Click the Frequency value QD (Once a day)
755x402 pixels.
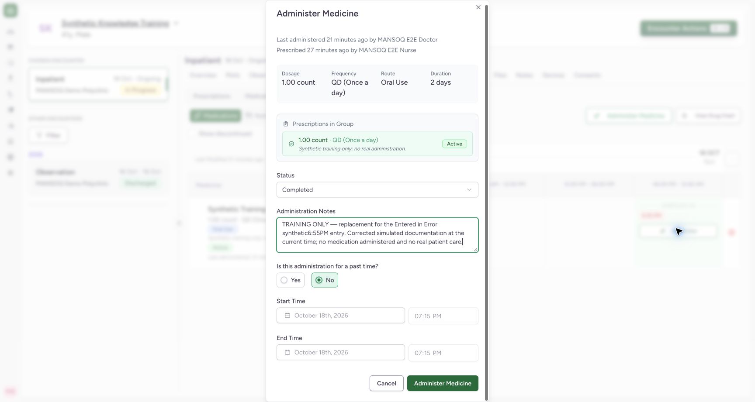(x=350, y=88)
